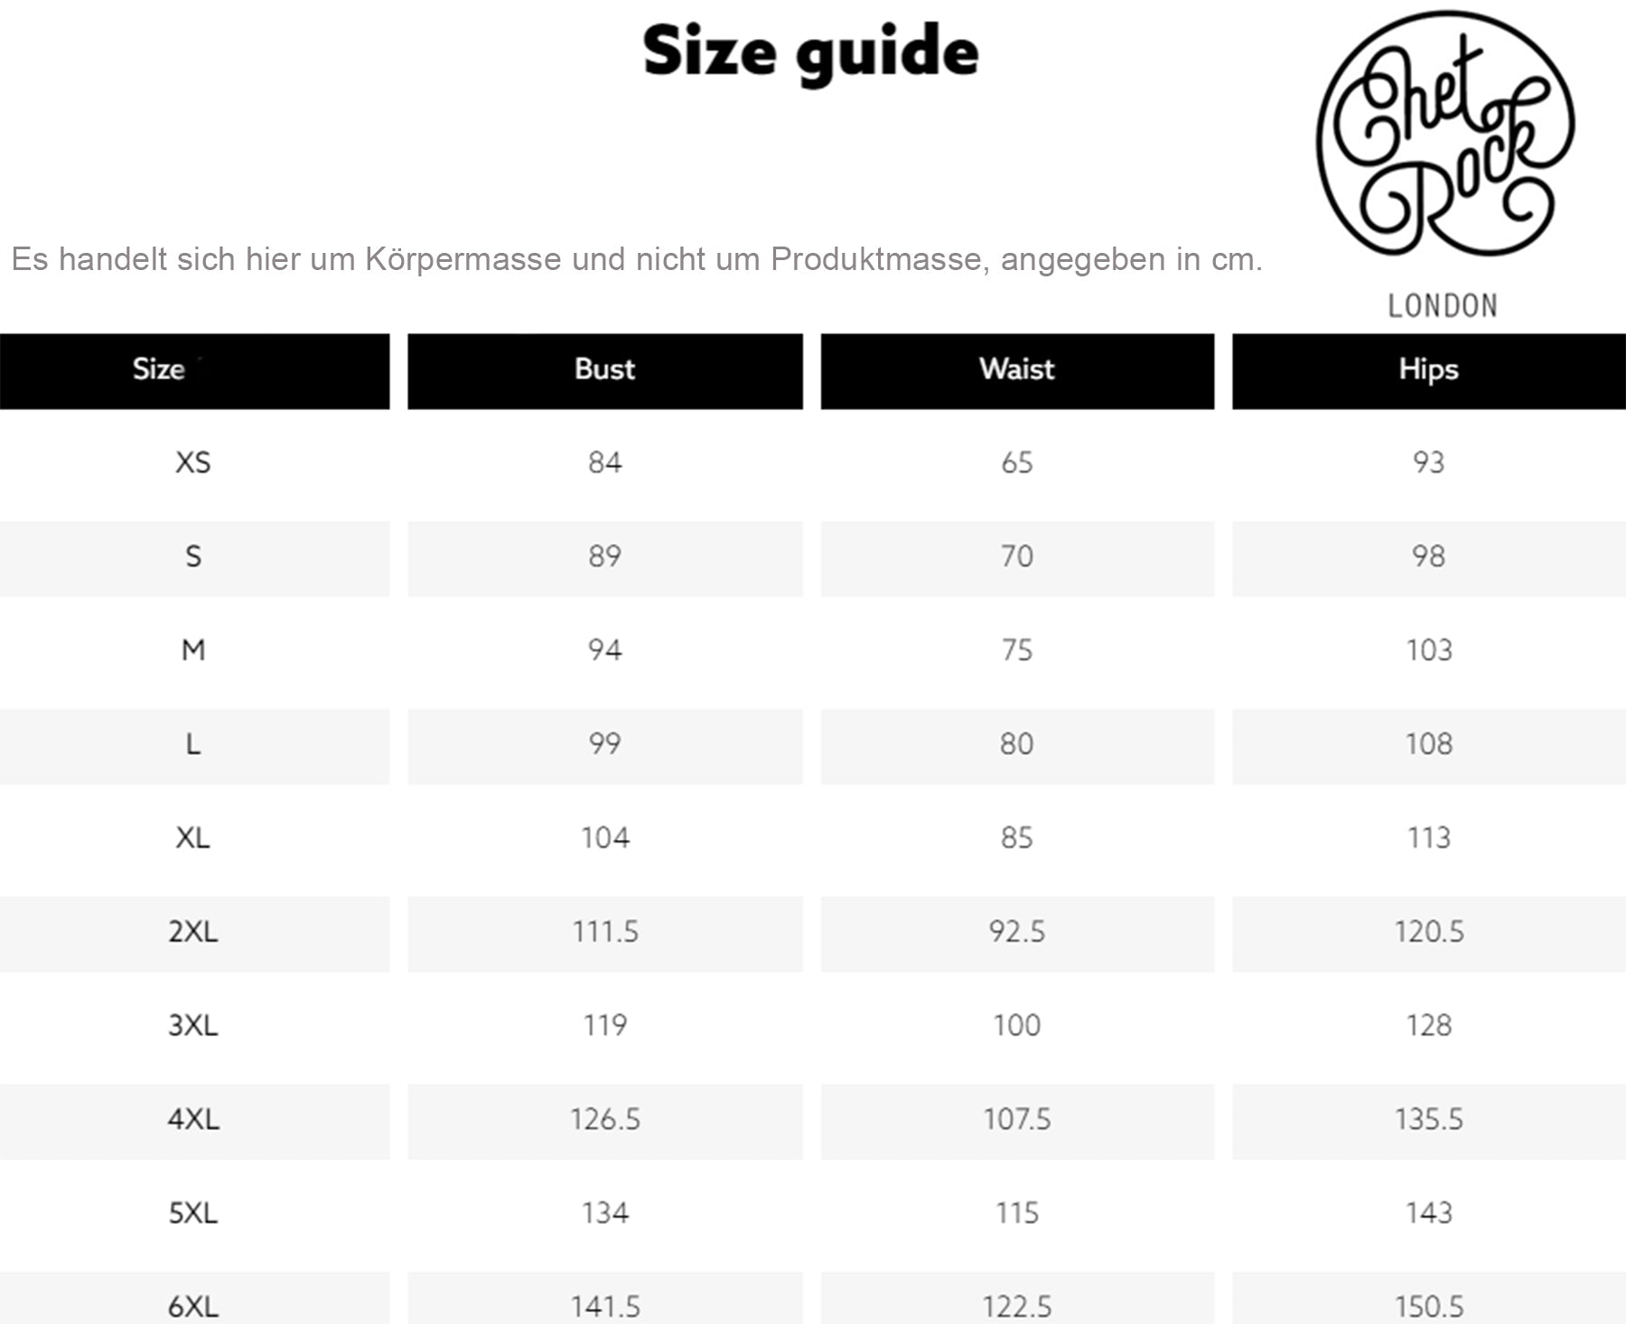
Task: Select the 6XL size label
Action: [x=192, y=1306]
